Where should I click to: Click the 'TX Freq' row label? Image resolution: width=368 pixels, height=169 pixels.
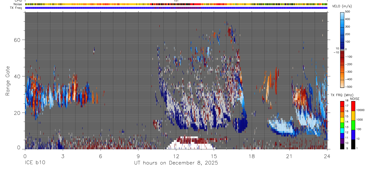(16, 8)
